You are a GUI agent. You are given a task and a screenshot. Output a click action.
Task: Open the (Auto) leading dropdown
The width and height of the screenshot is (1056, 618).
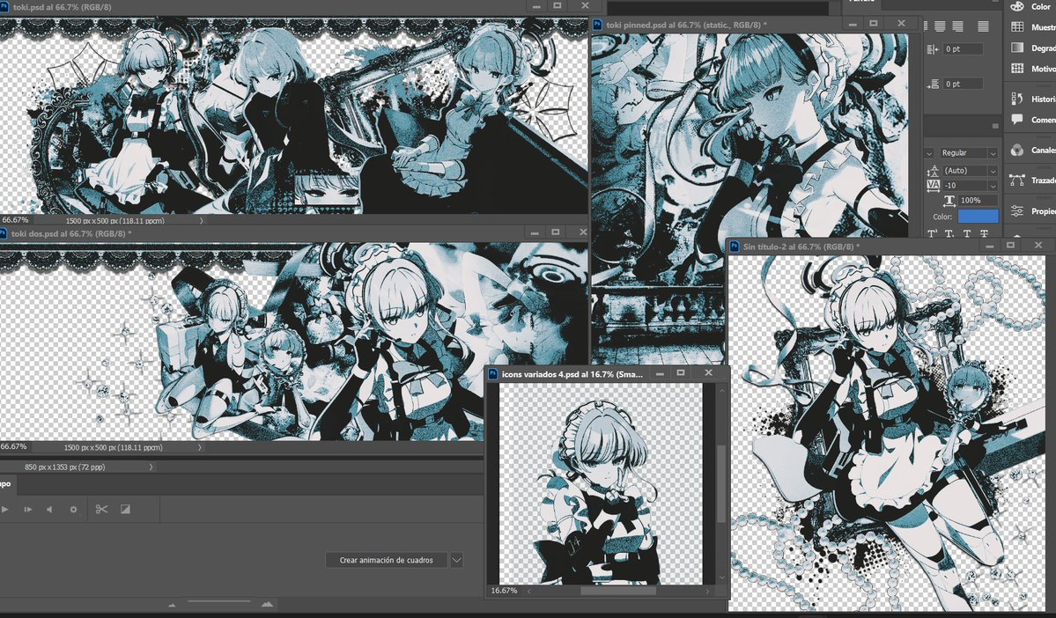(992, 170)
